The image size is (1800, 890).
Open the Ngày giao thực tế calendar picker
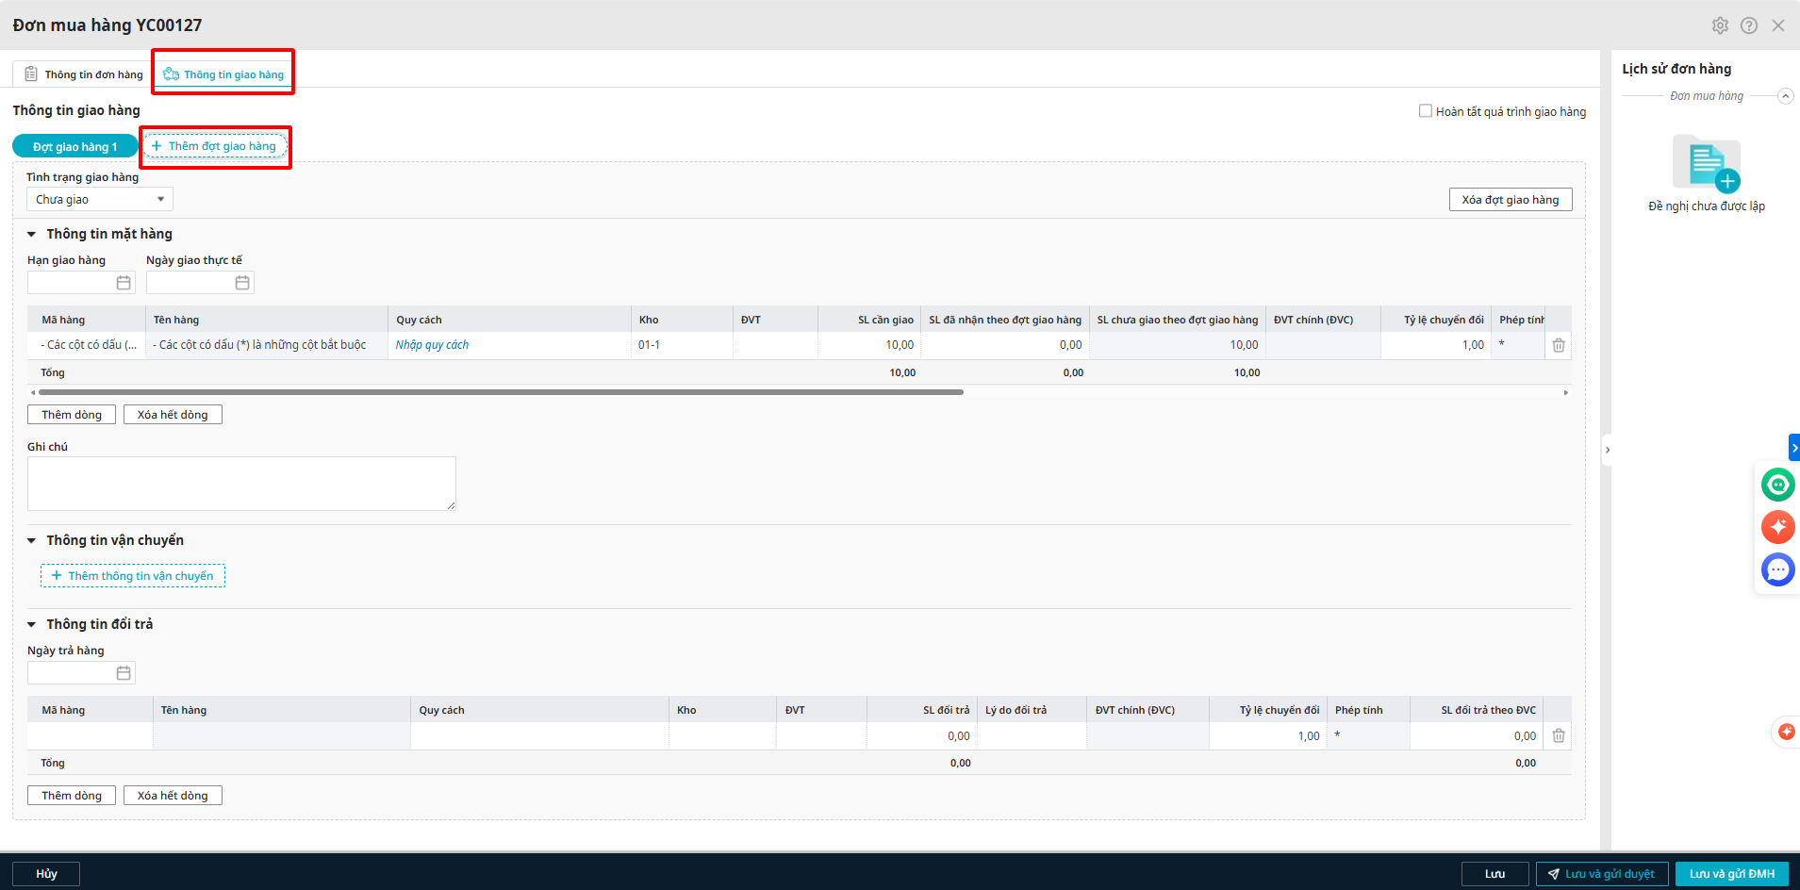tap(242, 283)
